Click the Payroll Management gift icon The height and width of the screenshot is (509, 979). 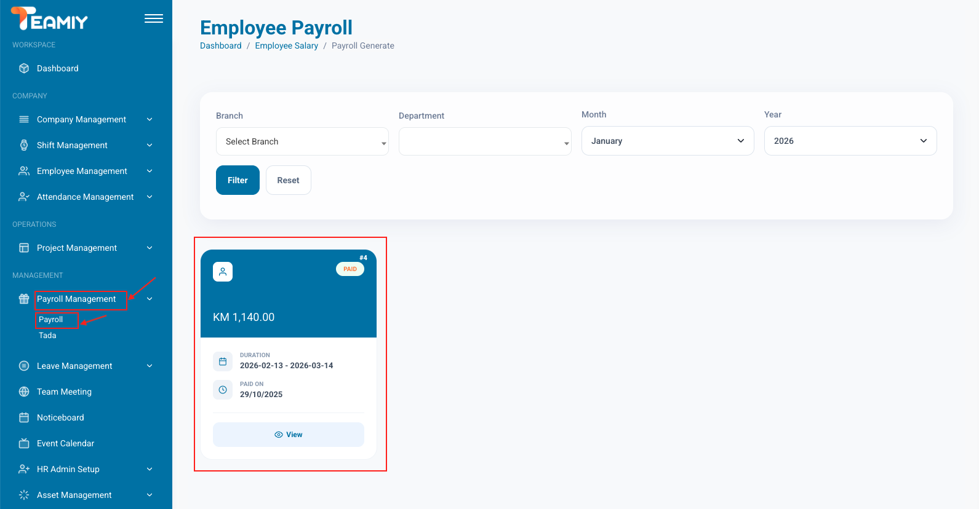pos(24,299)
